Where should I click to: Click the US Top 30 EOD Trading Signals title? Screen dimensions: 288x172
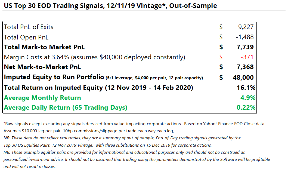click(110, 5)
